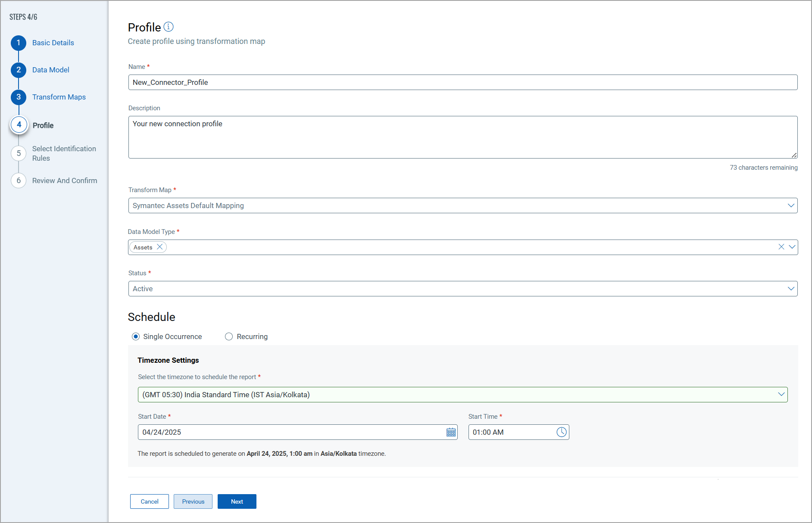This screenshot has height=523, width=812.
Task: Click the Profile info icon
Action: coord(169,27)
